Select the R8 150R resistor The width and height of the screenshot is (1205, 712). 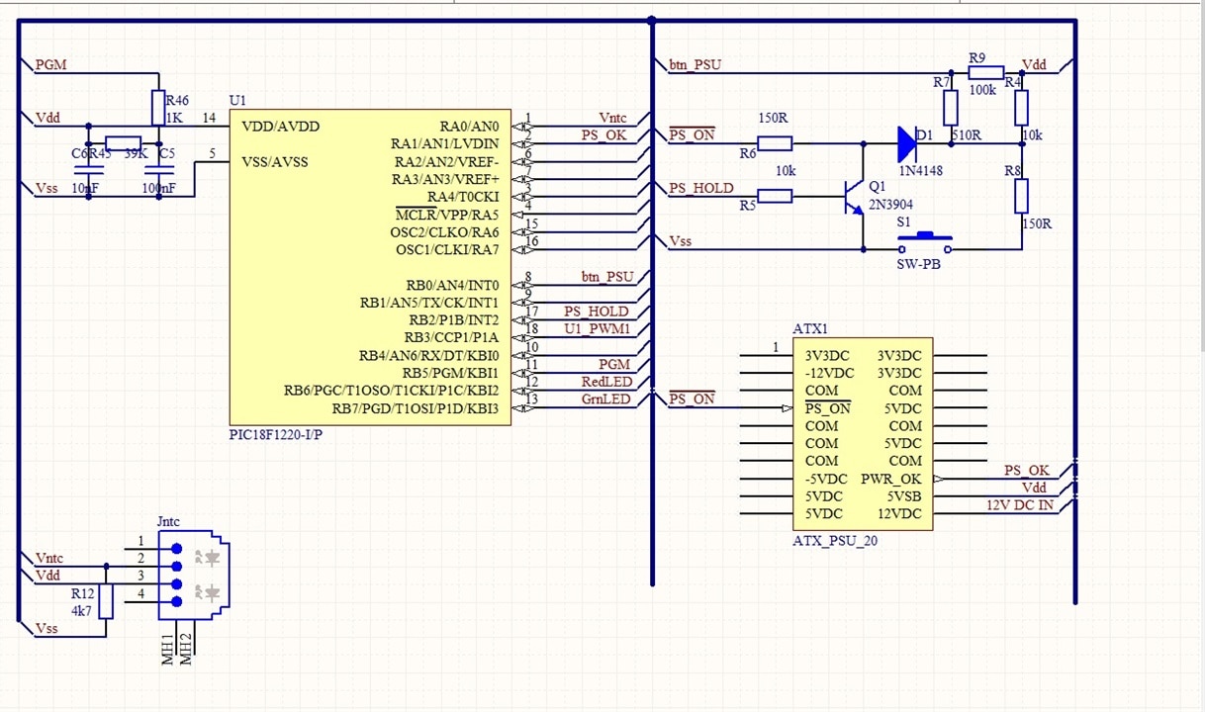1022,196
